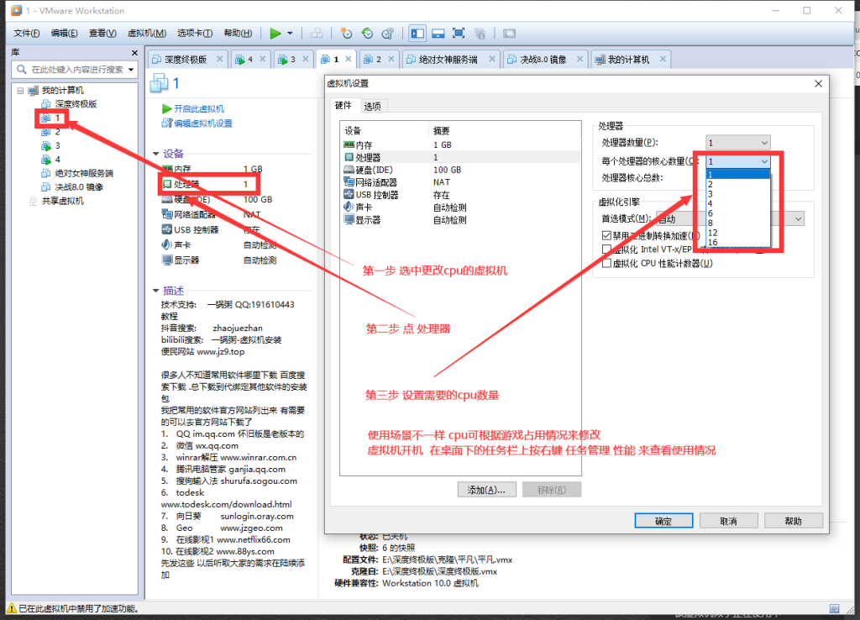Uncheck the 禁用二进制转换加速 checkbox

coord(606,235)
